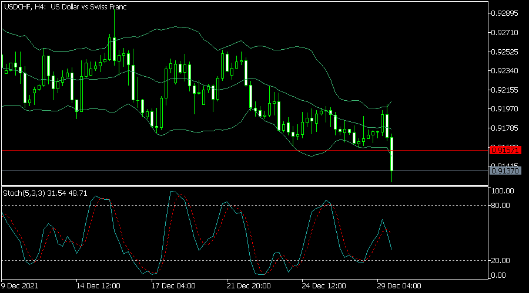The width and height of the screenshot is (529, 293).
Task: Click the 9 Dec 2021 date label
Action: point(20,286)
